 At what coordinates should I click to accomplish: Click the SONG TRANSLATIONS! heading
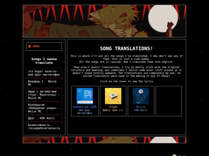click(126, 49)
